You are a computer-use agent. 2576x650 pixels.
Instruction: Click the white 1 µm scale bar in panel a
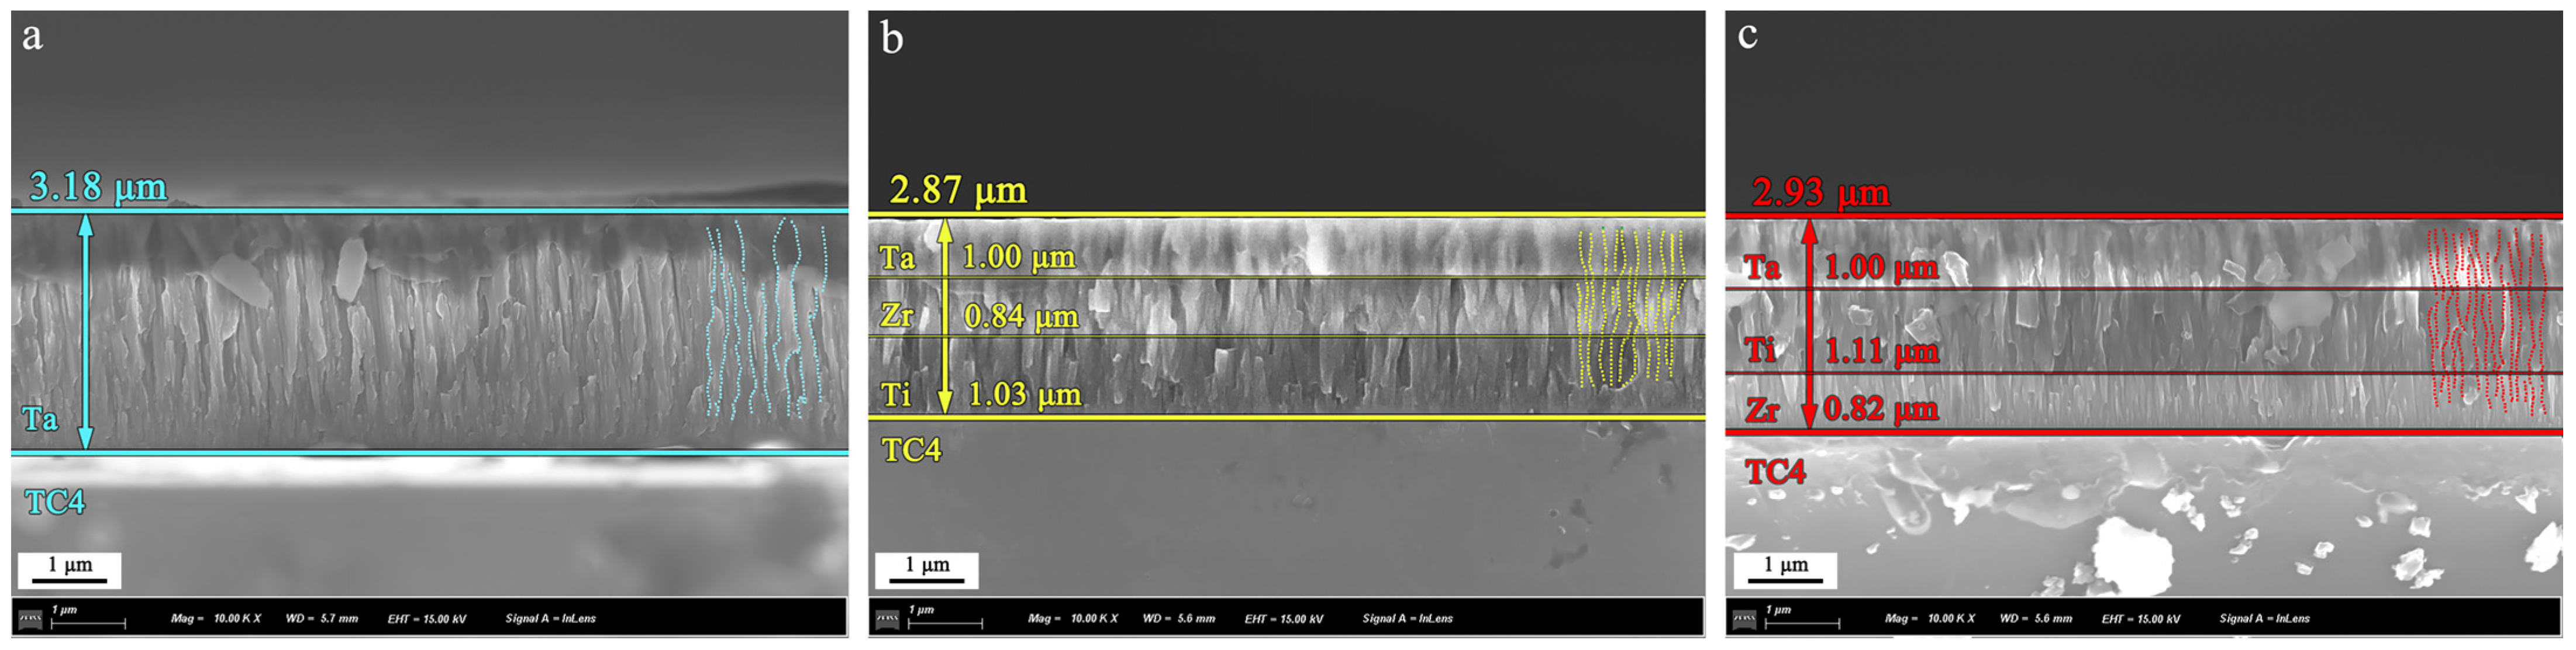click(x=69, y=570)
